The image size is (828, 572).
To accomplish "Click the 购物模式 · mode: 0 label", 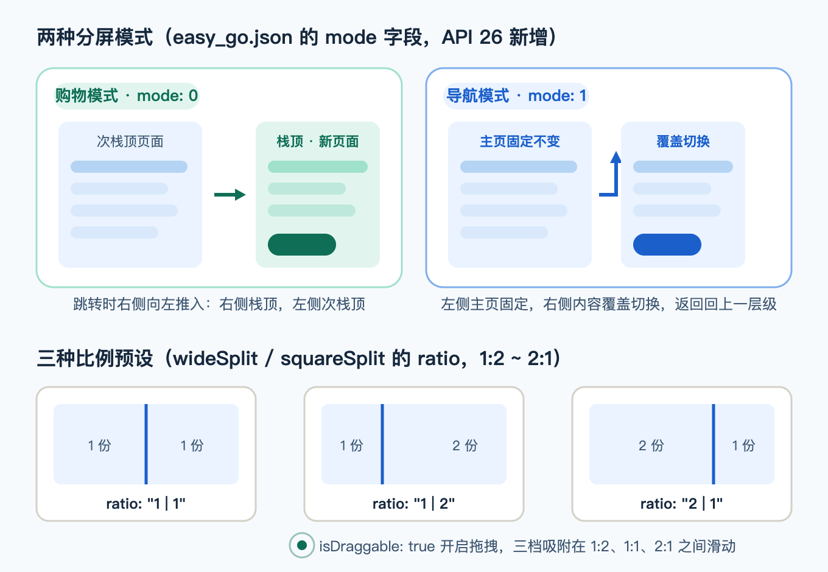I will tap(127, 96).
